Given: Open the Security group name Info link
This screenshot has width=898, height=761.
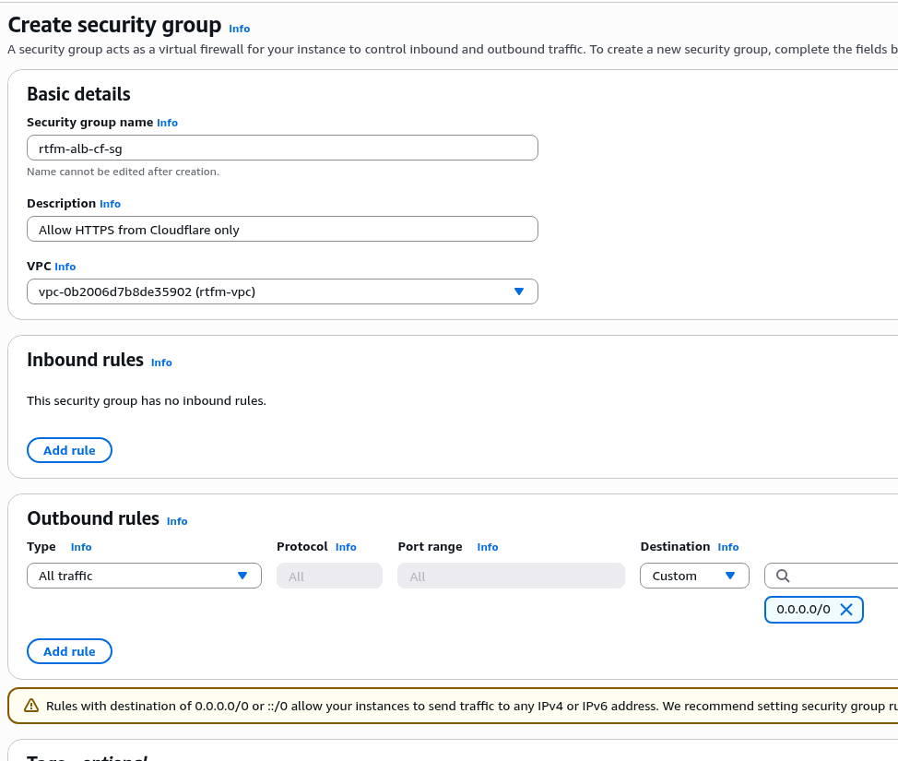Looking at the screenshot, I should [167, 123].
